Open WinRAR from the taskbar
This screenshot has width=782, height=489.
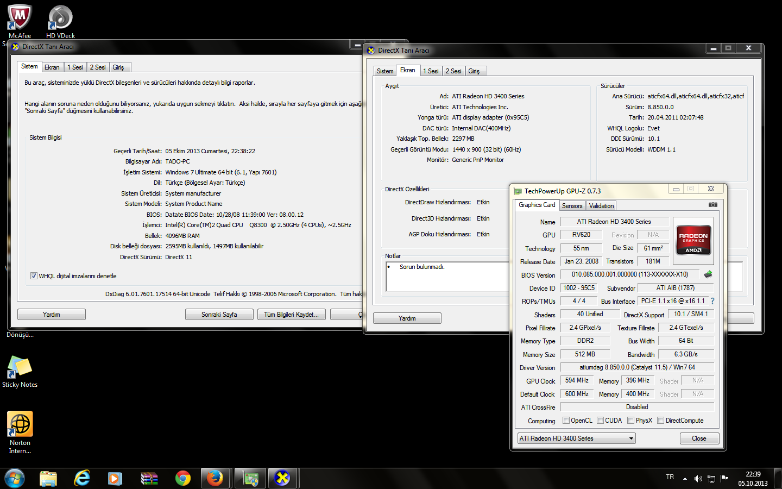pyautogui.click(x=149, y=479)
